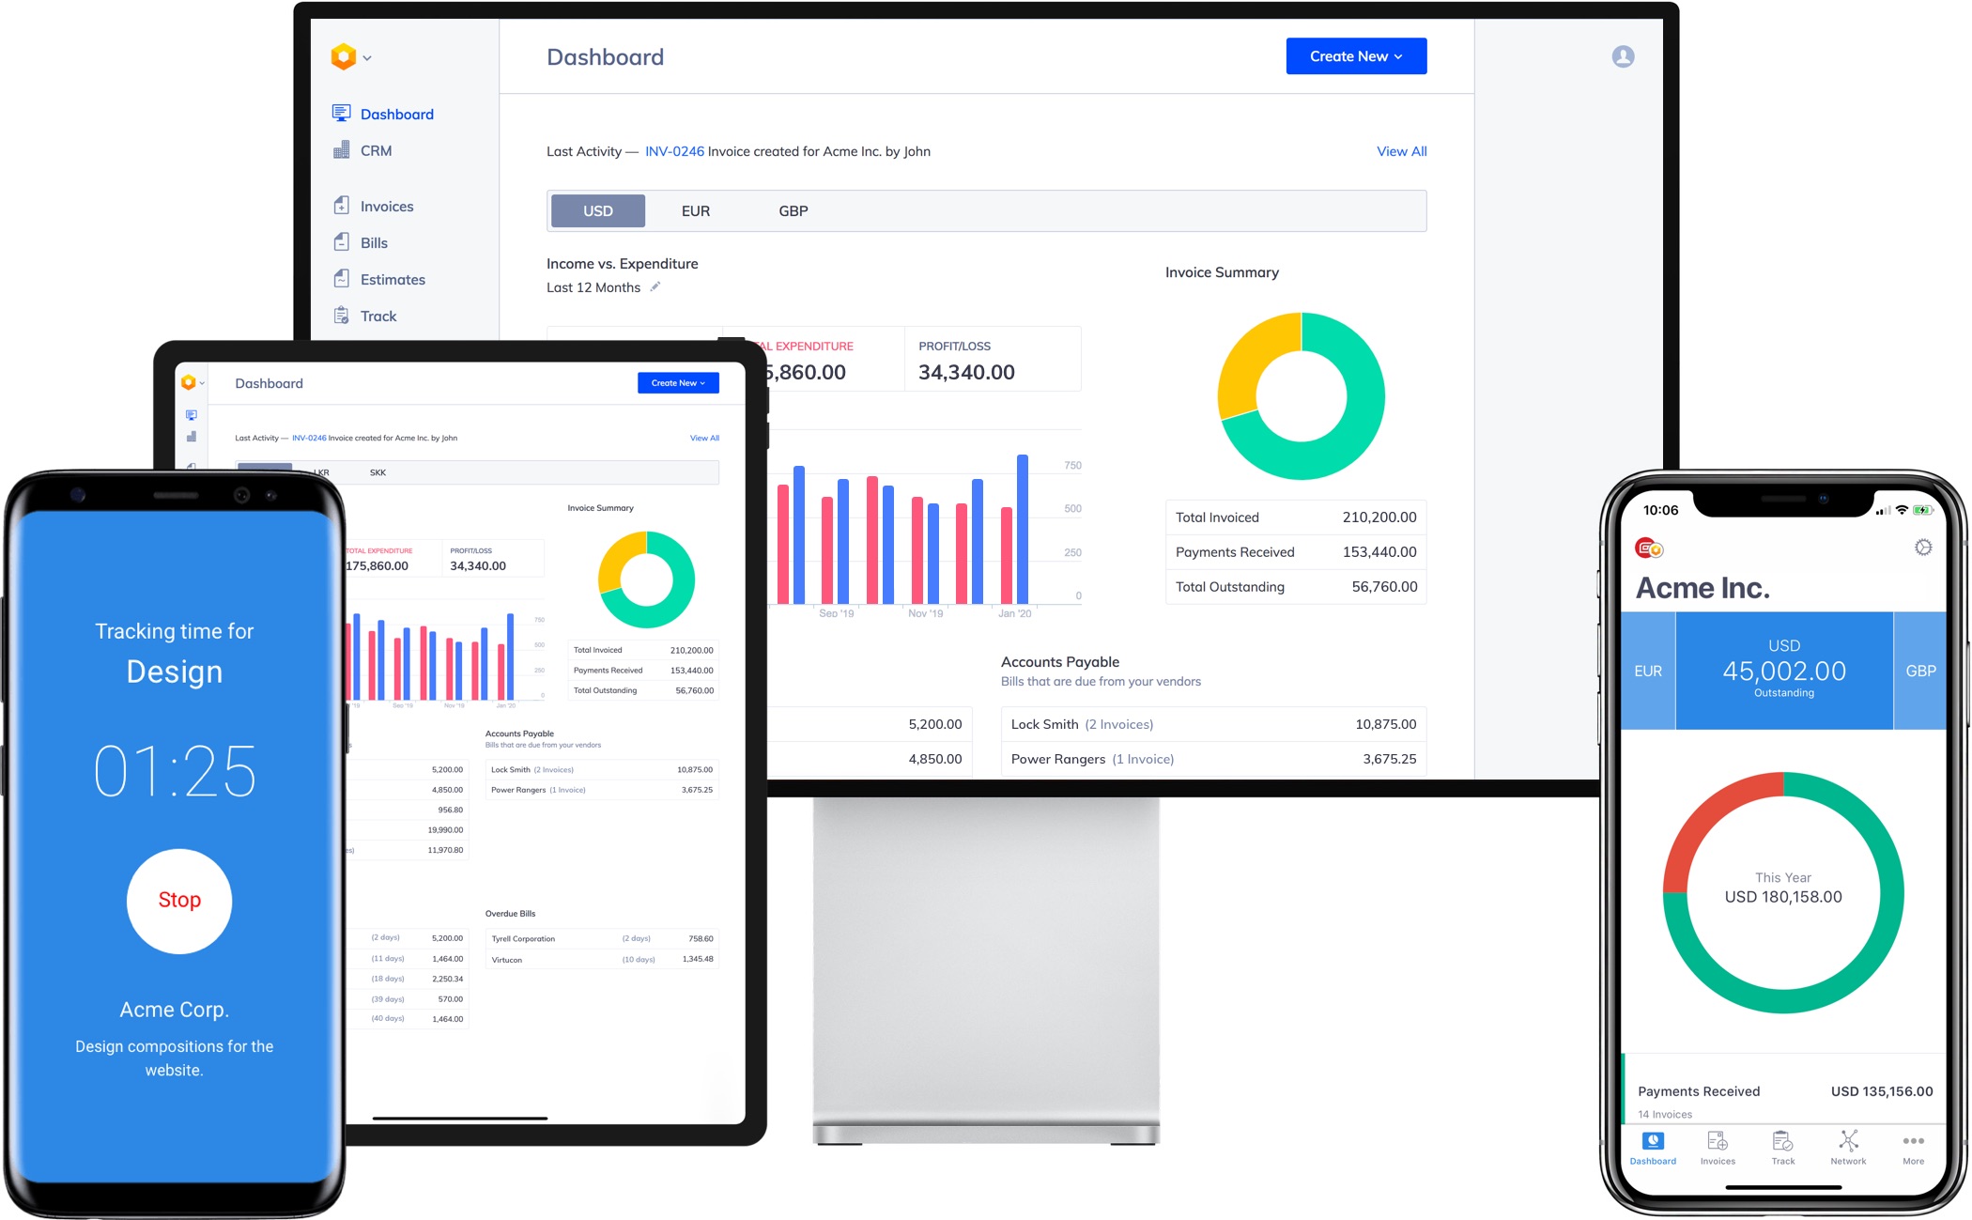Click the PROFIT/LOSS 34,340.00 card on desktop
Viewport: 1972px width, 1220px height.
993,359
